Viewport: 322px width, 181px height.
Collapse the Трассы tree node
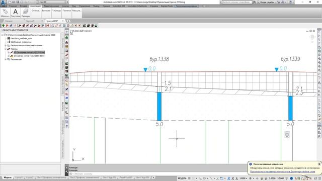pos(6,49)
